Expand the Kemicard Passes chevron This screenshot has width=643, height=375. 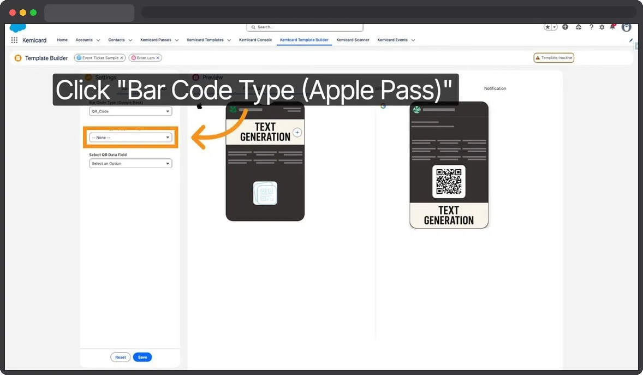[x=177, y=40]
